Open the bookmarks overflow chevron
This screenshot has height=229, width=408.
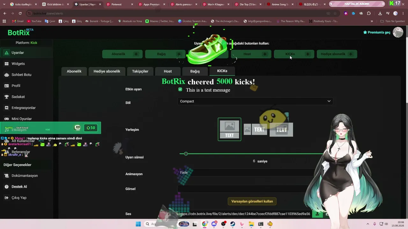tap(372, 21)
